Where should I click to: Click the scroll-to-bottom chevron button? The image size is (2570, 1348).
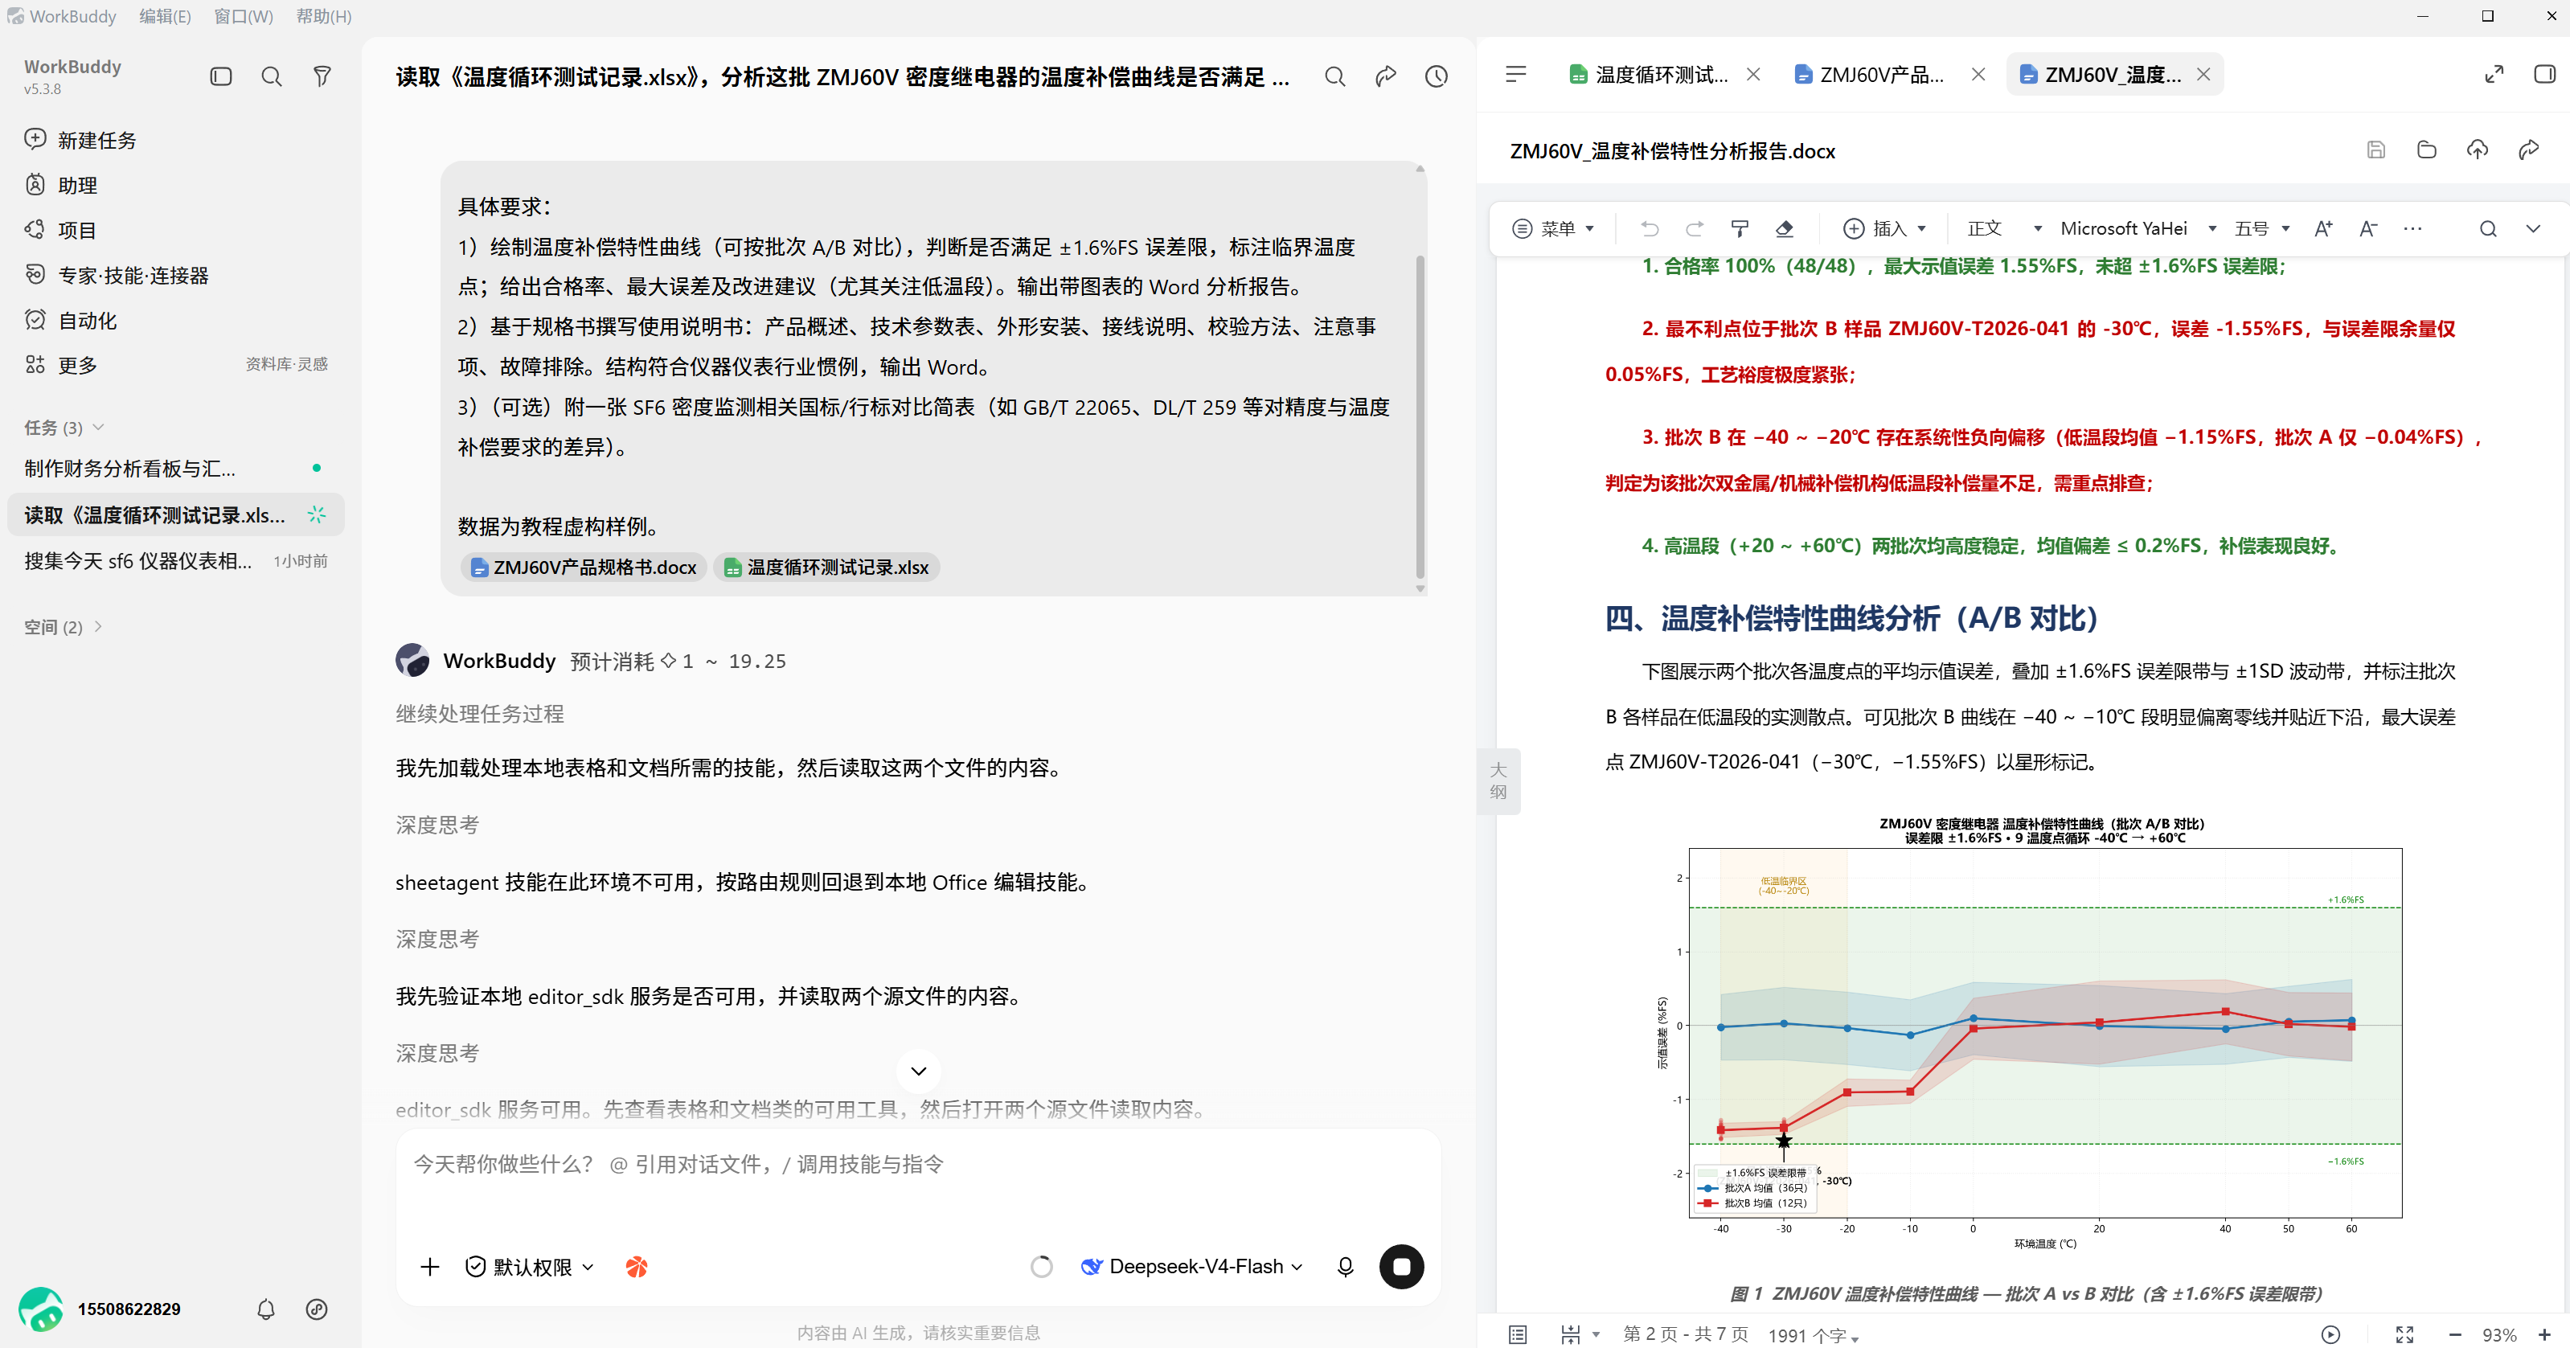click(x=918, y=1071)
